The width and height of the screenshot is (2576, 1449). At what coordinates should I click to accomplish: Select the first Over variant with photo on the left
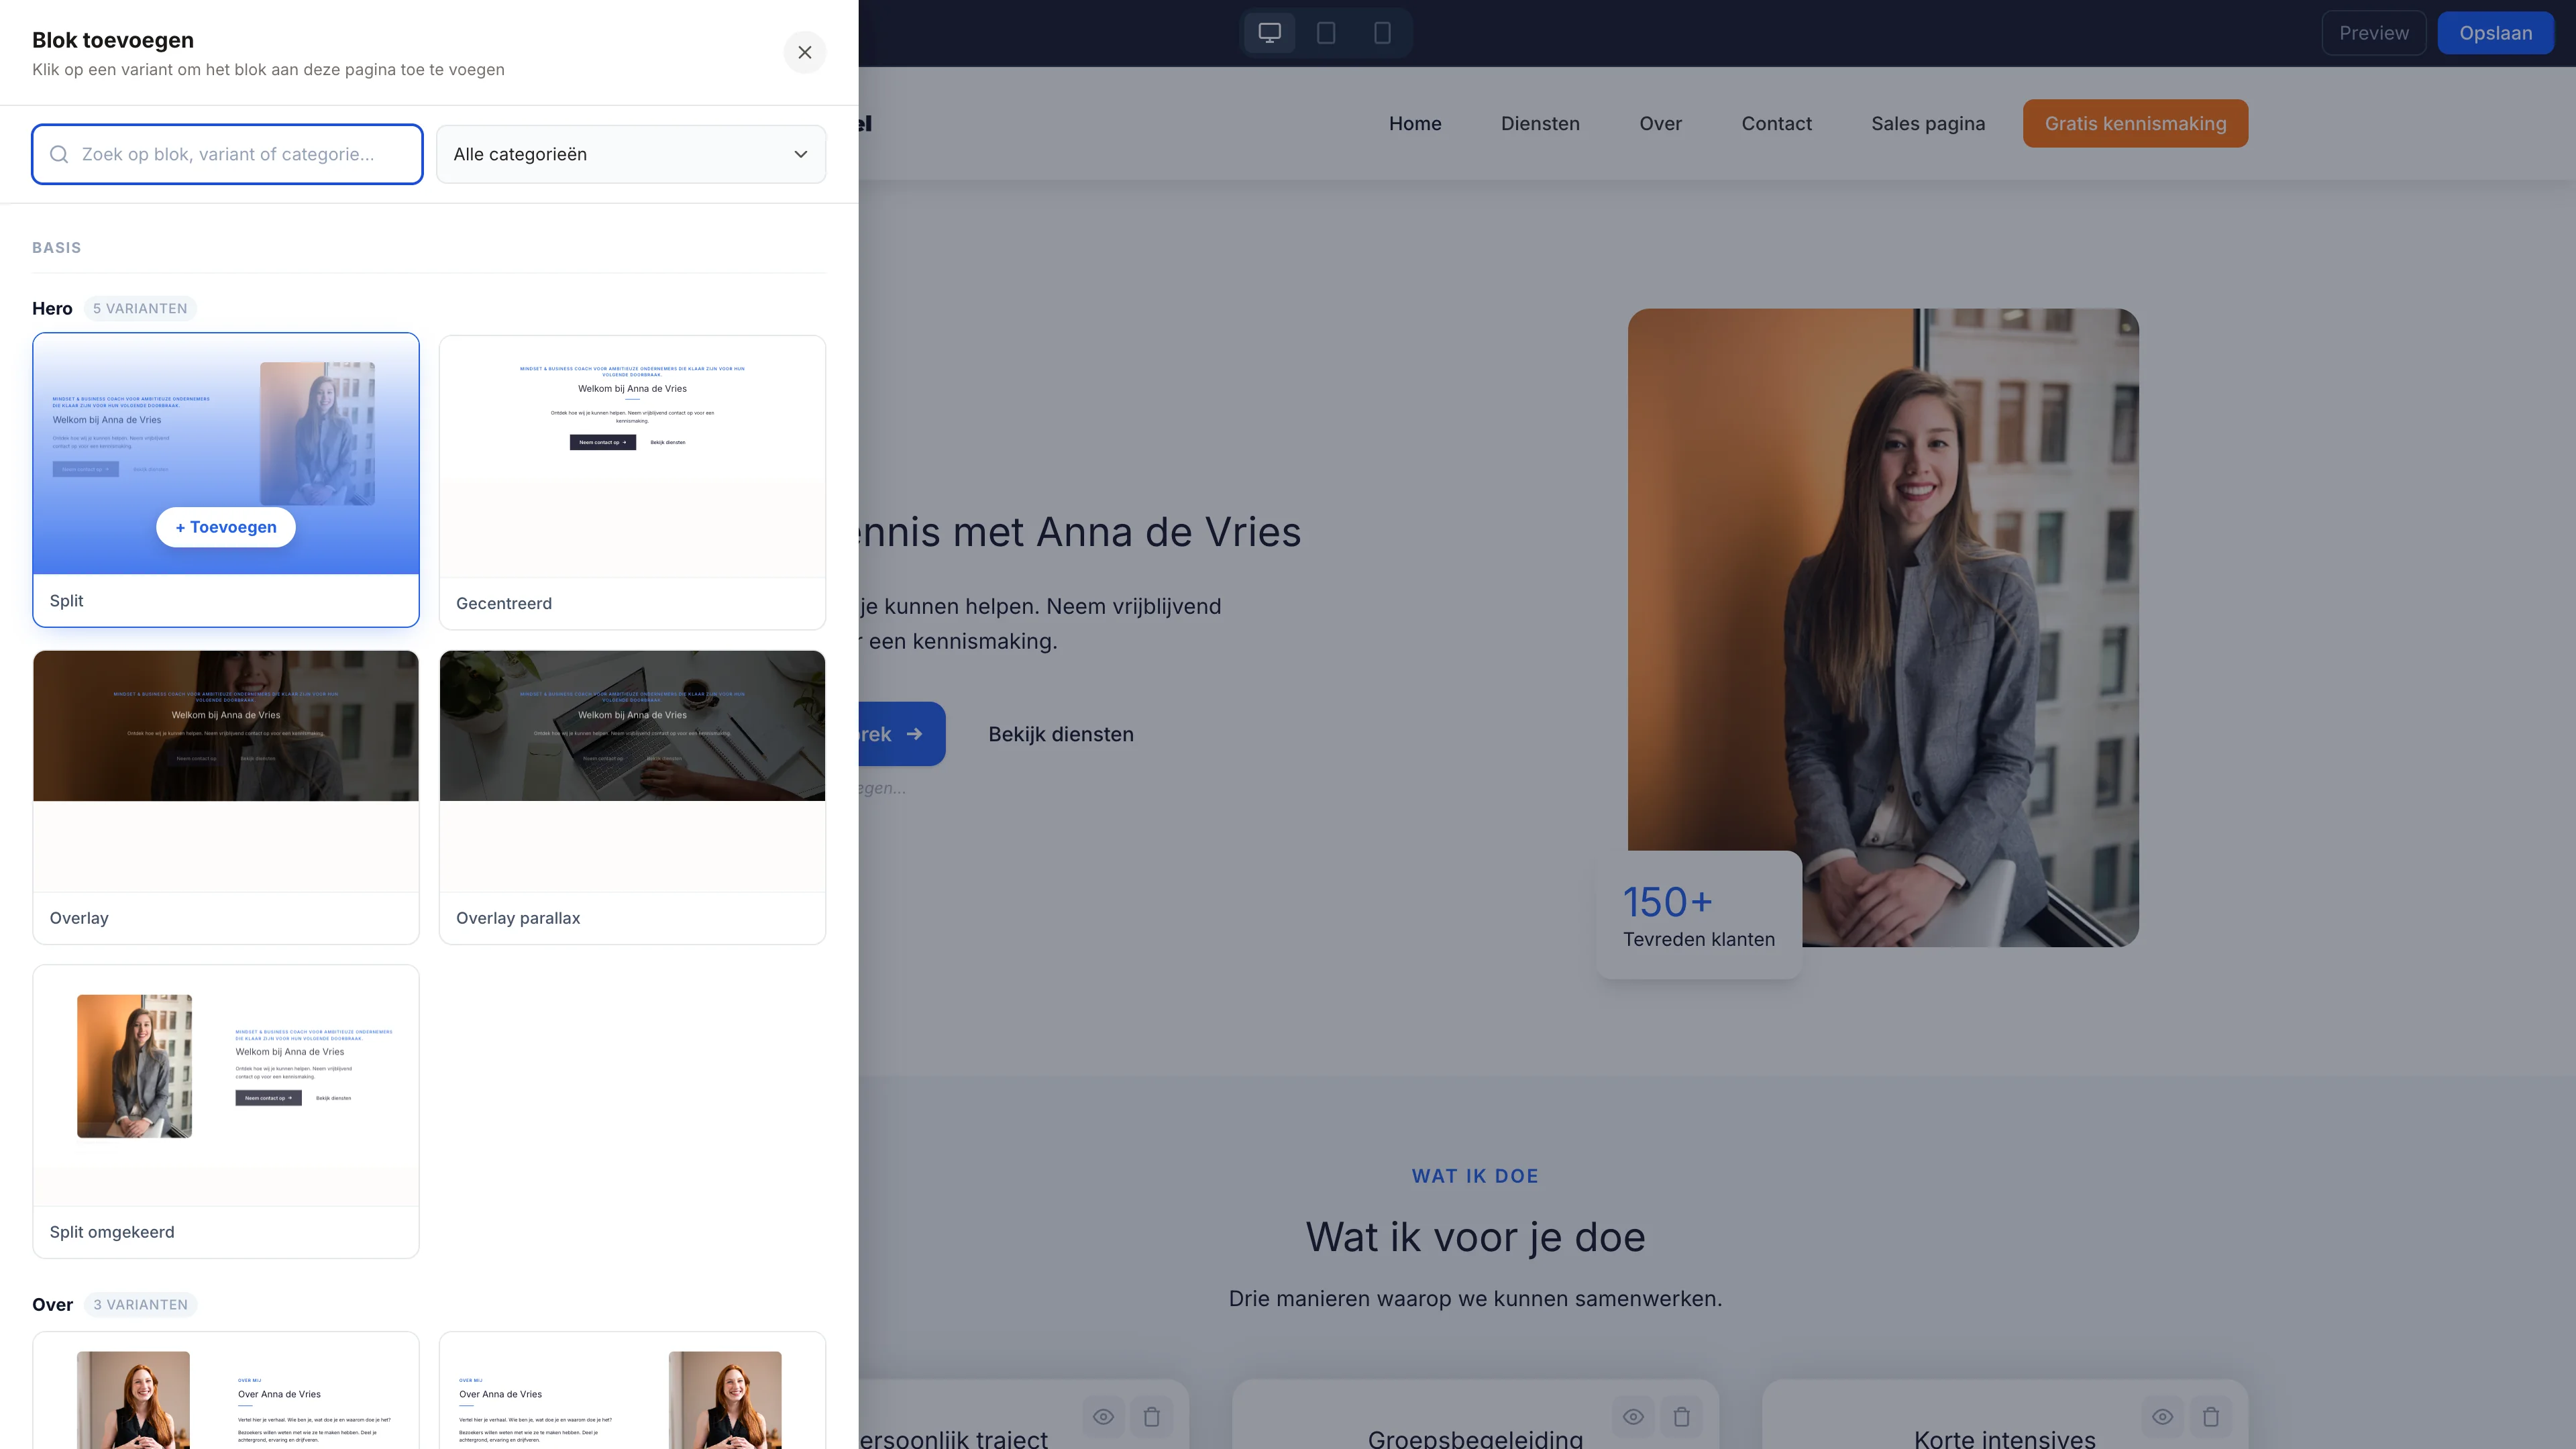tap(226, 1390)
